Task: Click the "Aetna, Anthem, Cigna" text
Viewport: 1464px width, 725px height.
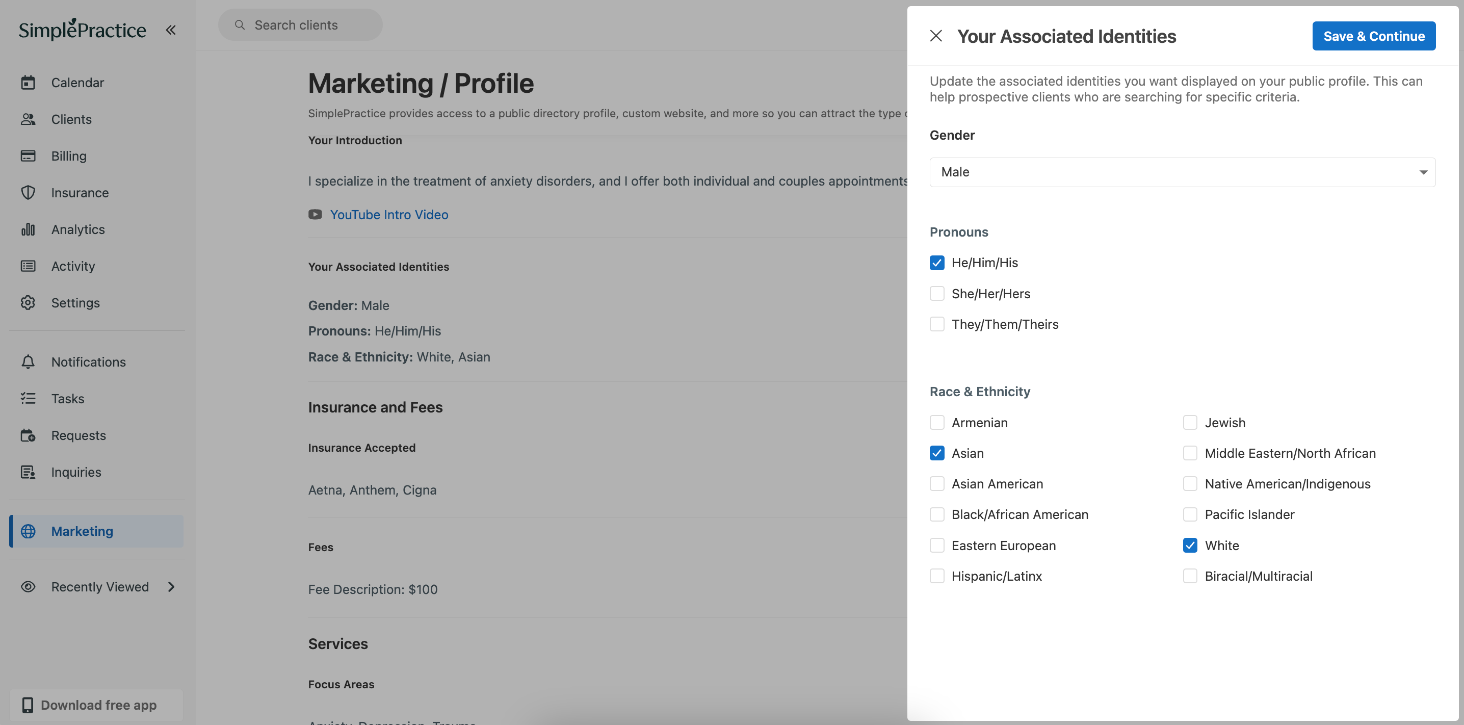Action: click(x=372, y=490)
